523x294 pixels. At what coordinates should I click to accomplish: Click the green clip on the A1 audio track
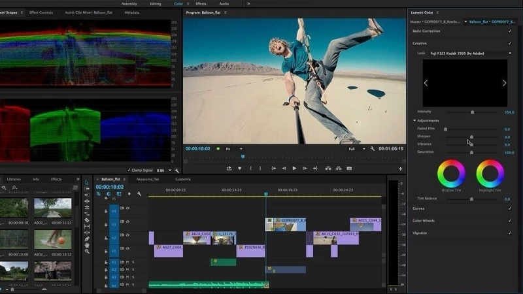pos(223,262)
